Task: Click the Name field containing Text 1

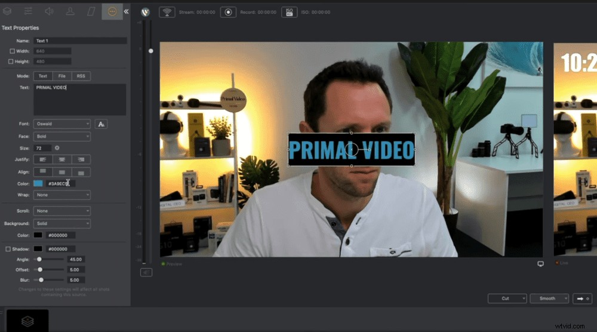Action: [x=80, y=41]
